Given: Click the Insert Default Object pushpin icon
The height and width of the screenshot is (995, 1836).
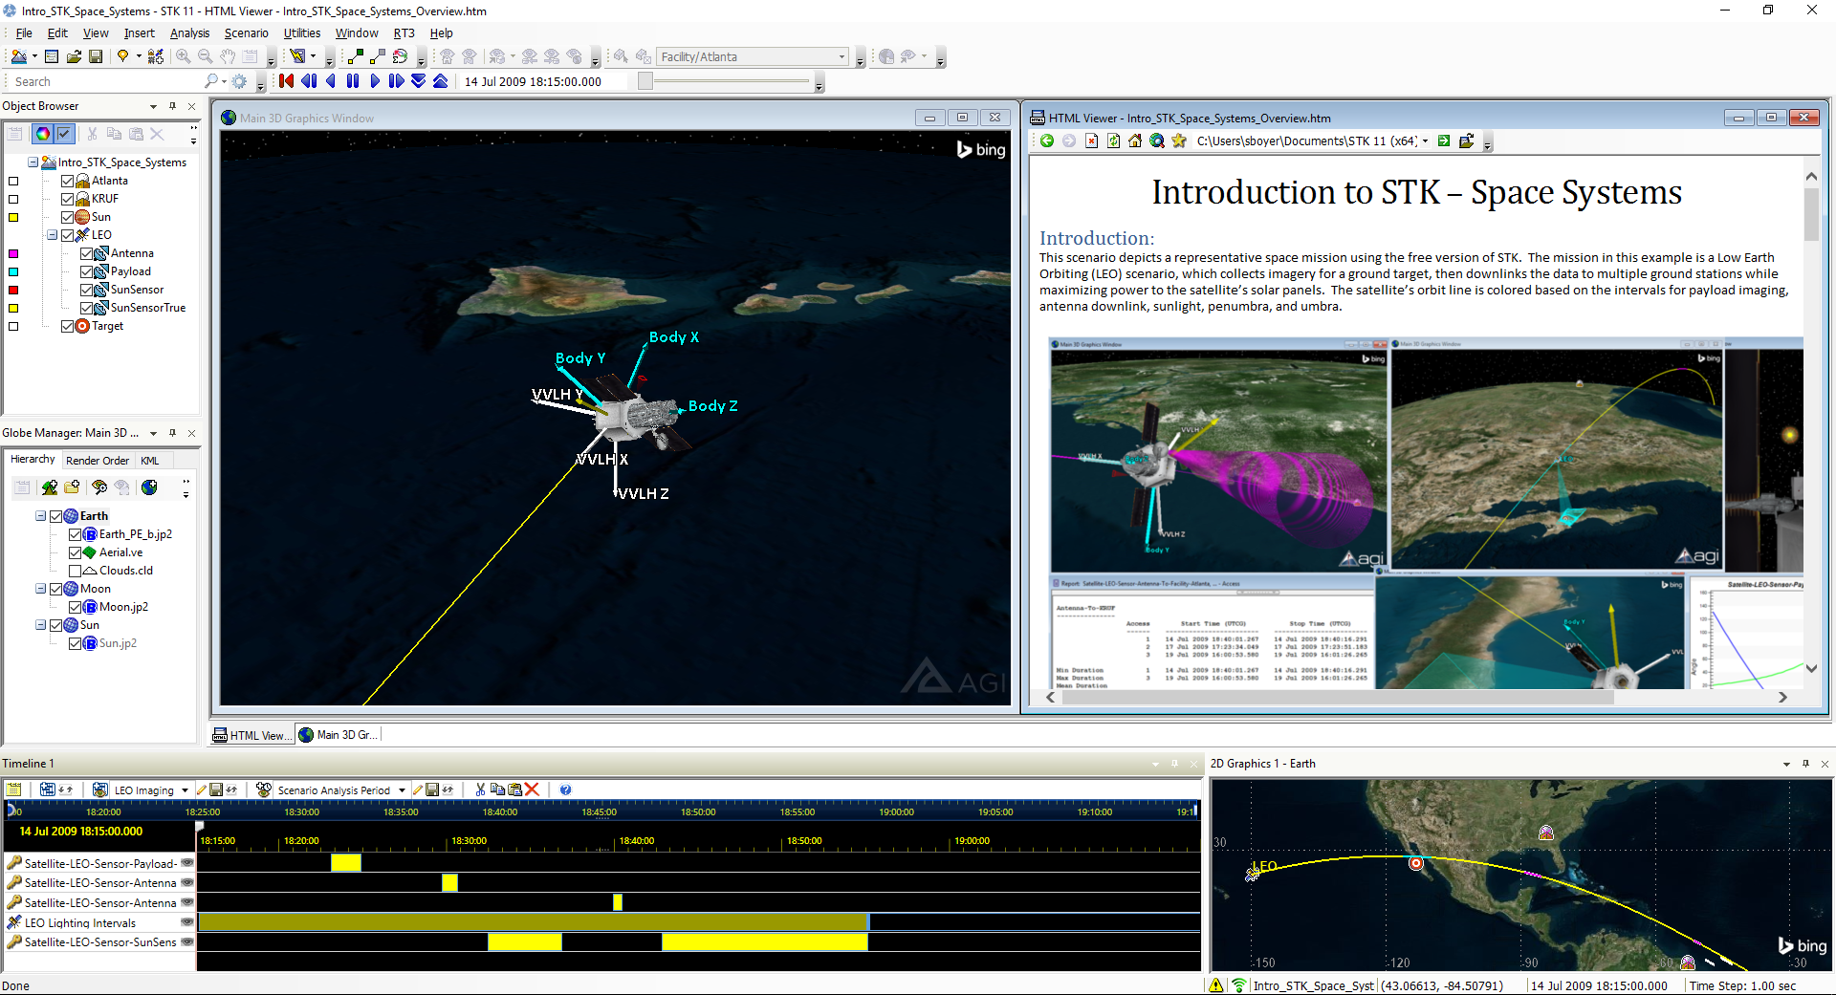Looking at the screenshot, I should pos(122,56).
